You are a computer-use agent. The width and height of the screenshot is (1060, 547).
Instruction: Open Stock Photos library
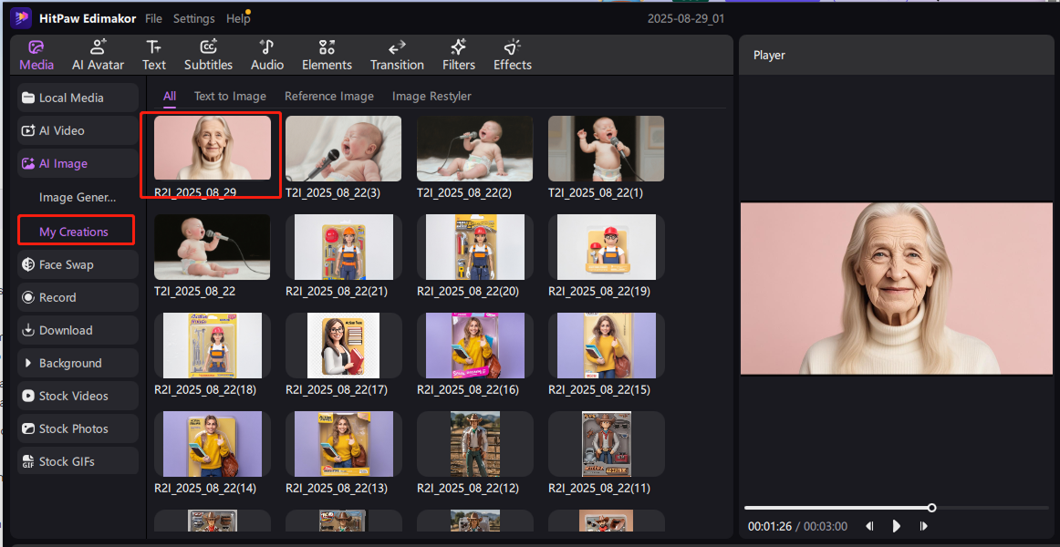(x=78, y=428)
